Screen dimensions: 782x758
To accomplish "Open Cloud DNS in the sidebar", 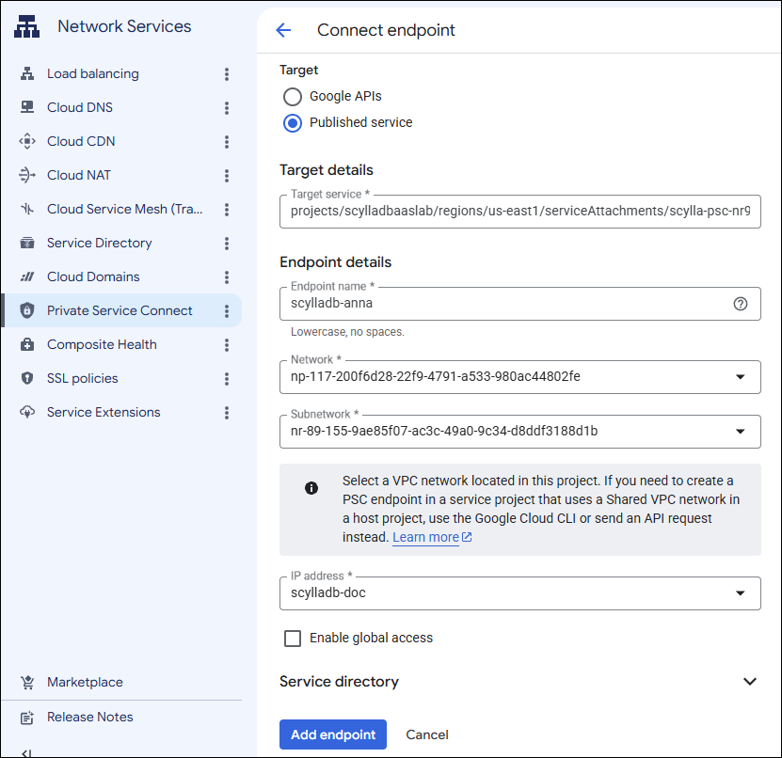I will [80, 107].
